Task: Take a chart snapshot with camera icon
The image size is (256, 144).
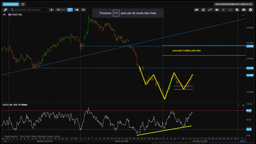Action: [x=244, y=10]
